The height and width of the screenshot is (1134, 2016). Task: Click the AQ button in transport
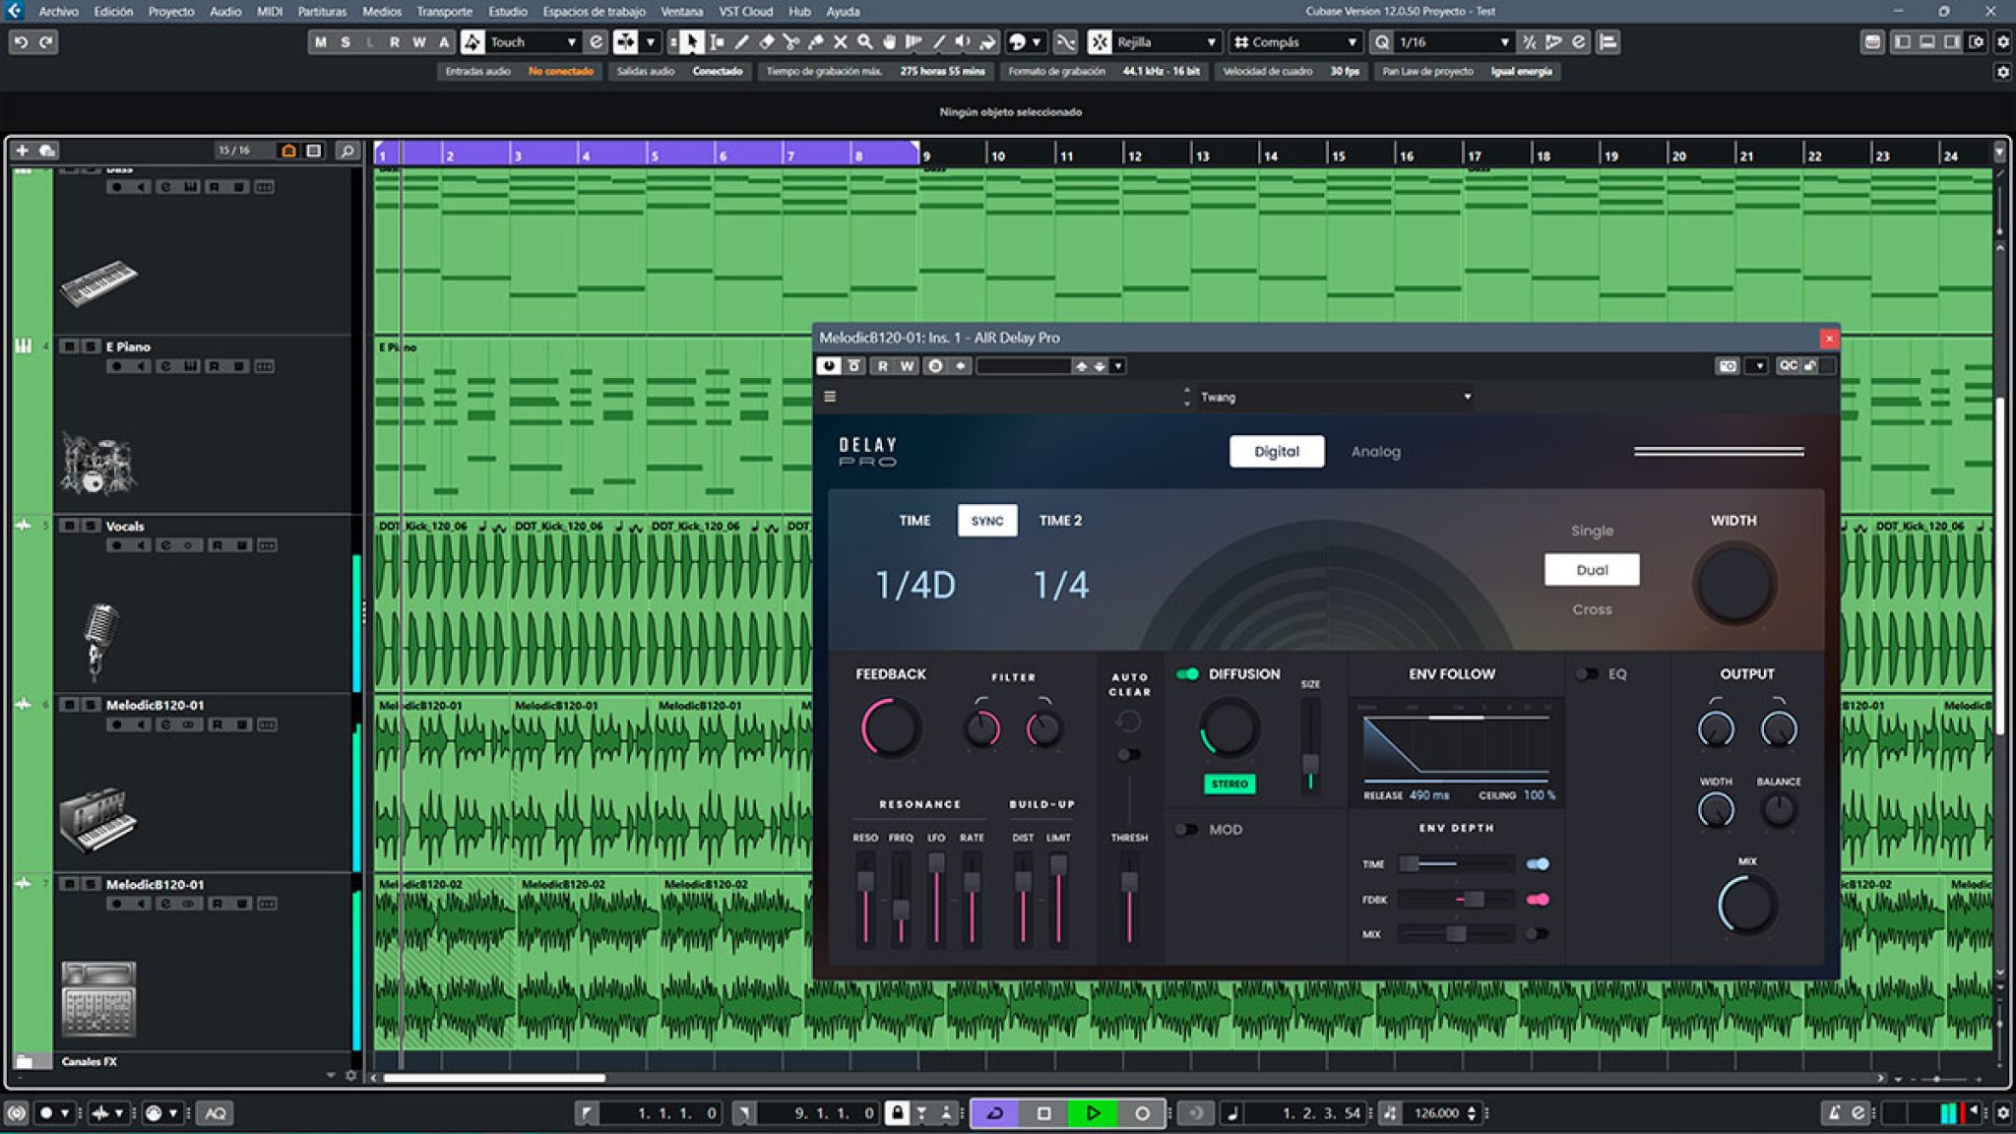[x=216, y=1113]
